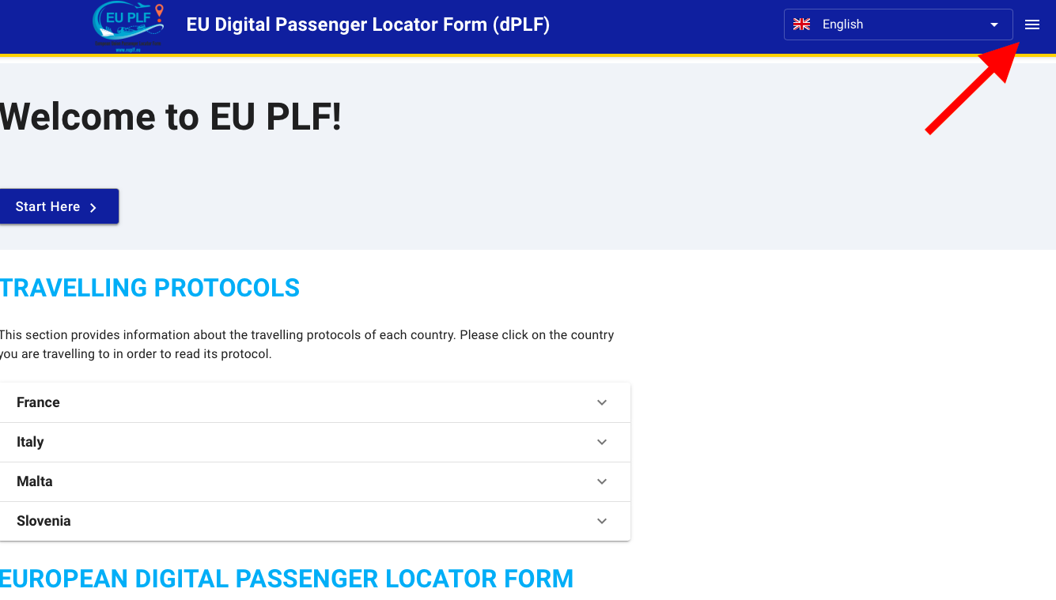This screenshot has width=1056, height=600.
Task: Click the British flag icon in language selector
Action: [x=801, y=24]
